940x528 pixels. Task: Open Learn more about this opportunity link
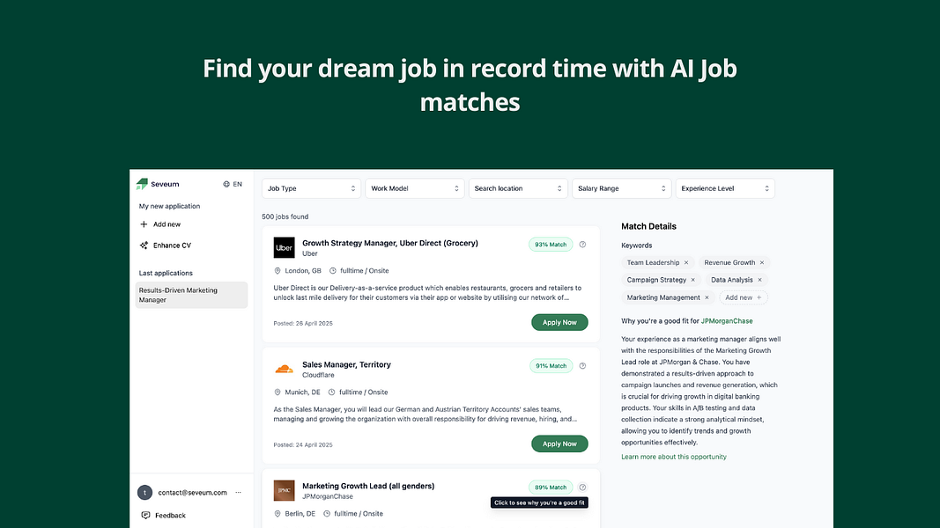(x=674, y=457)
